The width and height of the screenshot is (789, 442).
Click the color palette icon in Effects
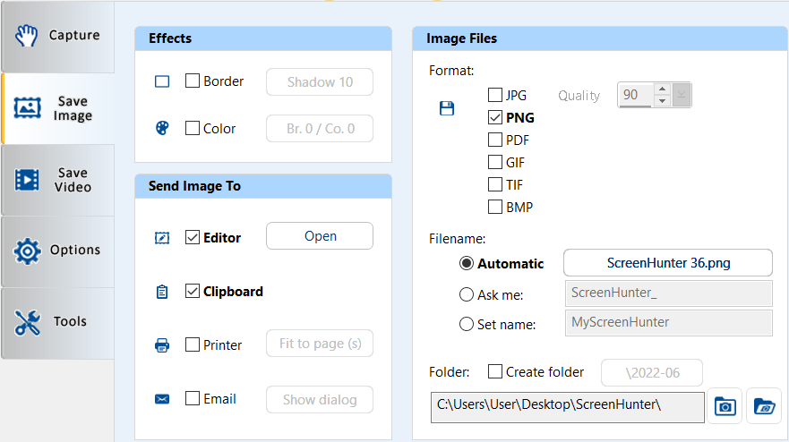(x=162, y=128)
